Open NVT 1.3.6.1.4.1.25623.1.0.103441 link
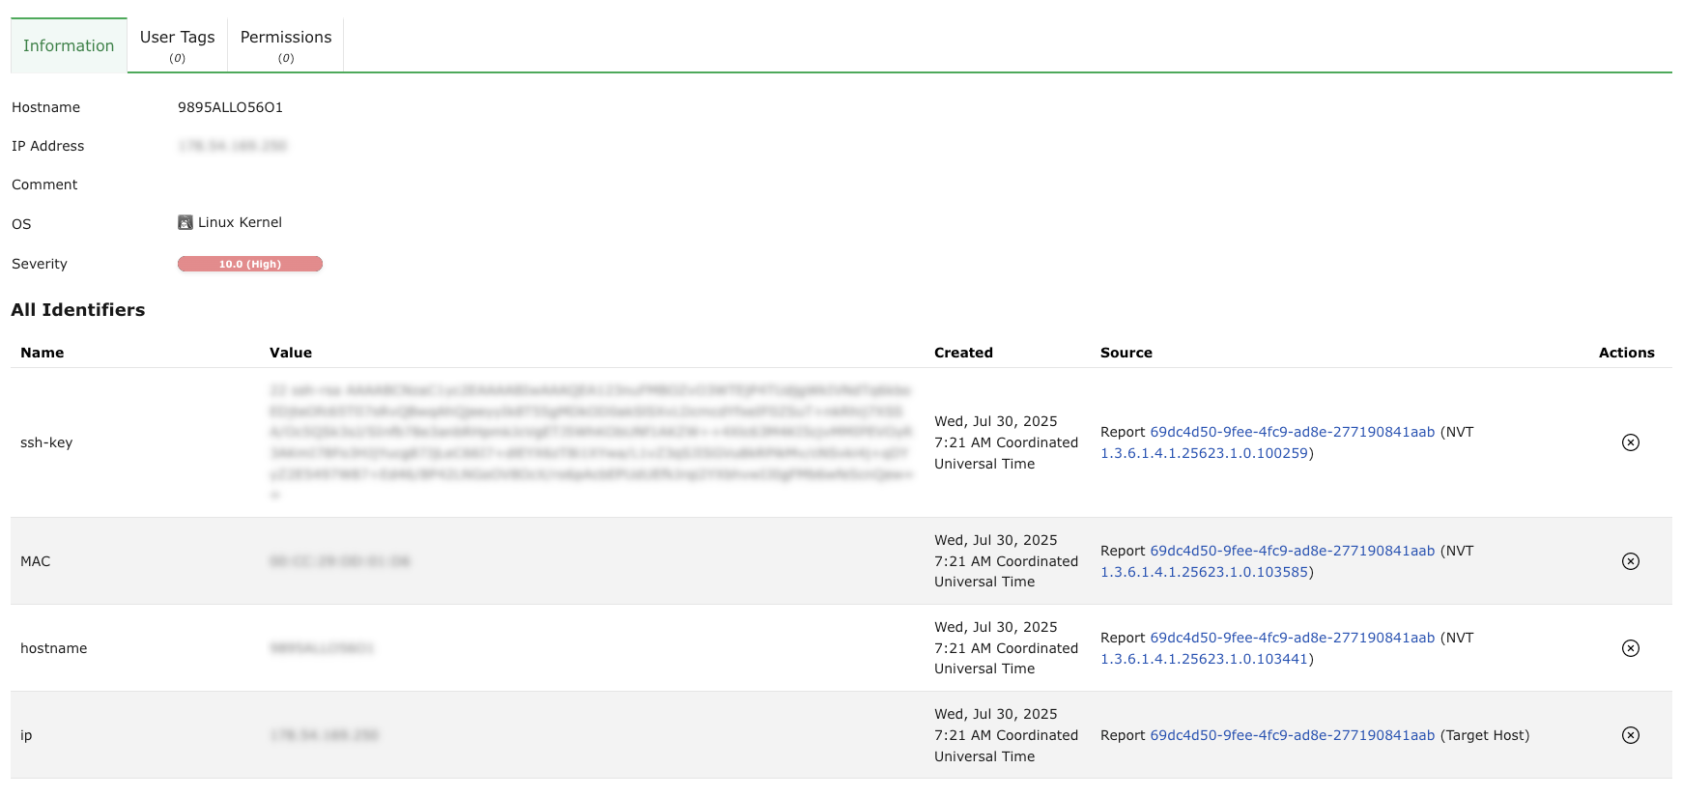The width and height of the screenshot is (1682, 797). pyautogui.click(x=1204, y=659)
